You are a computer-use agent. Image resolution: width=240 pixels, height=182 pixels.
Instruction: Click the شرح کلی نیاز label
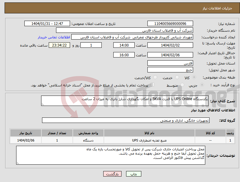click(x=223, y=101)
